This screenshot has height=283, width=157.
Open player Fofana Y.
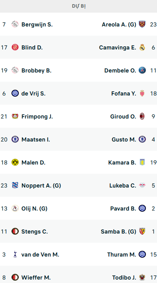(124, 94)
